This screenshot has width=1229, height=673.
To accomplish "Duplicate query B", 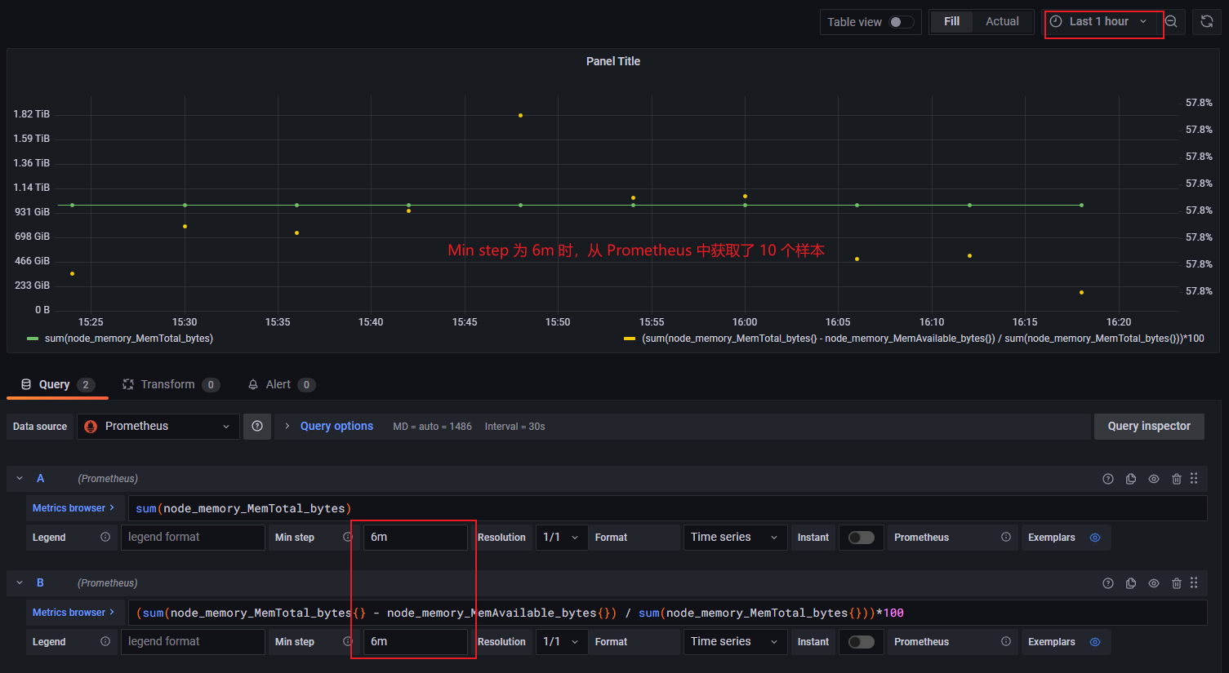I will (1131, 583).
